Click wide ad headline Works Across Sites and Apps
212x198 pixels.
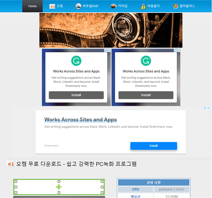click(x=80, y=120)
